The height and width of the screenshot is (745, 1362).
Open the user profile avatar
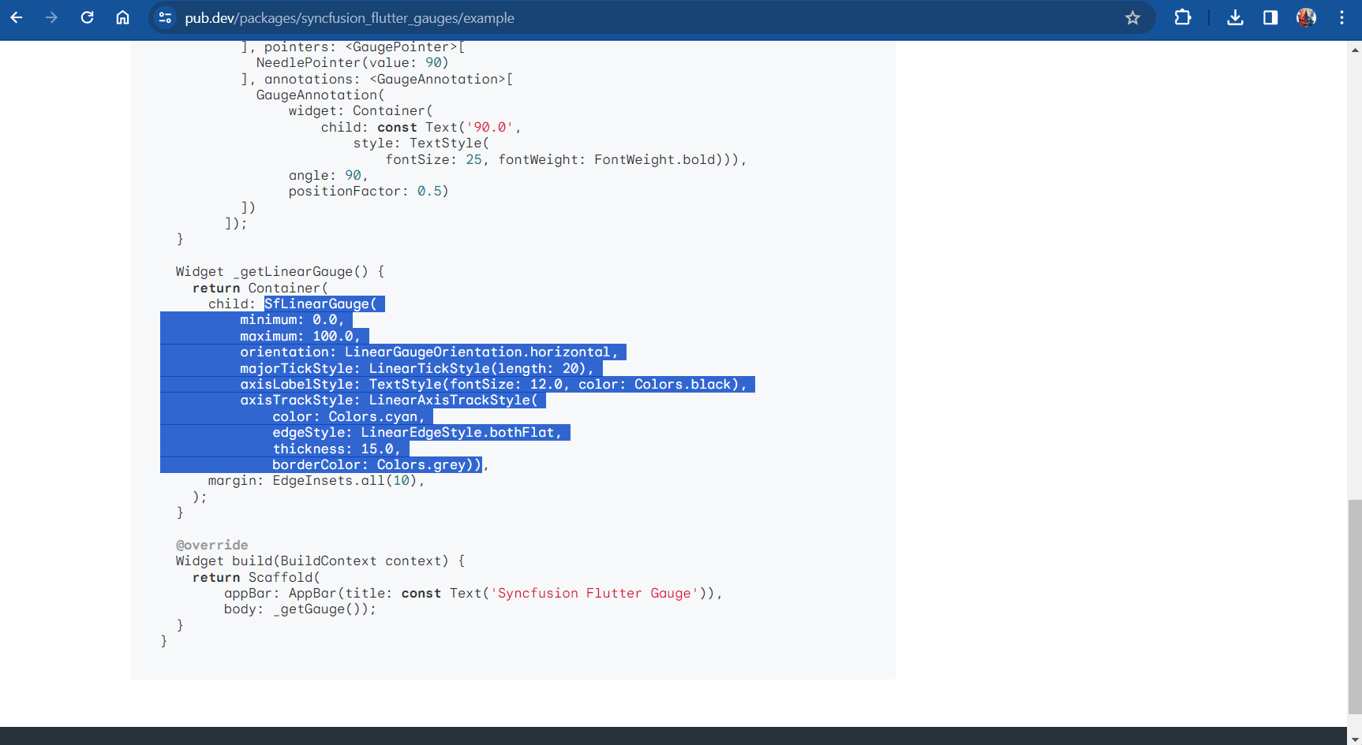click(1306, 17)
